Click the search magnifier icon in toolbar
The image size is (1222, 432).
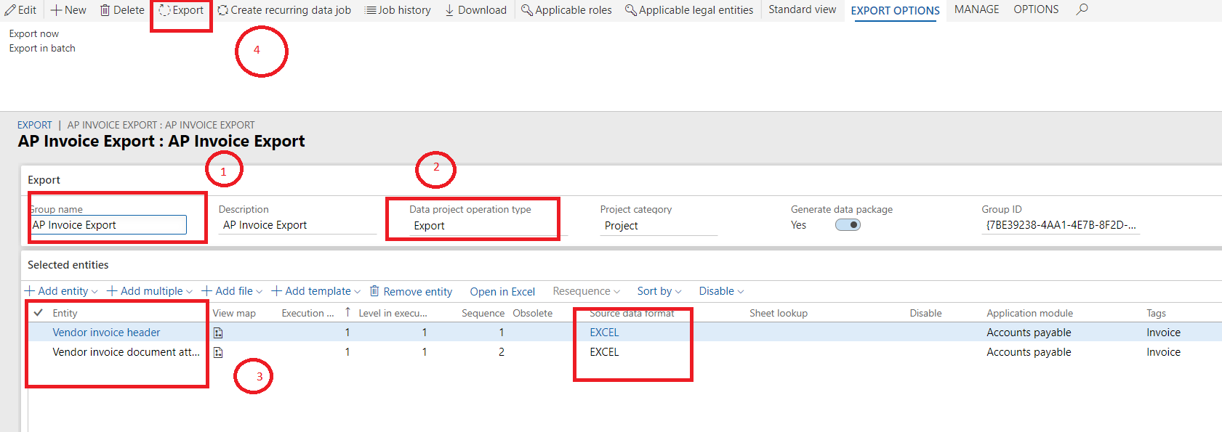pyautogui.click(x=1082, y=9)
